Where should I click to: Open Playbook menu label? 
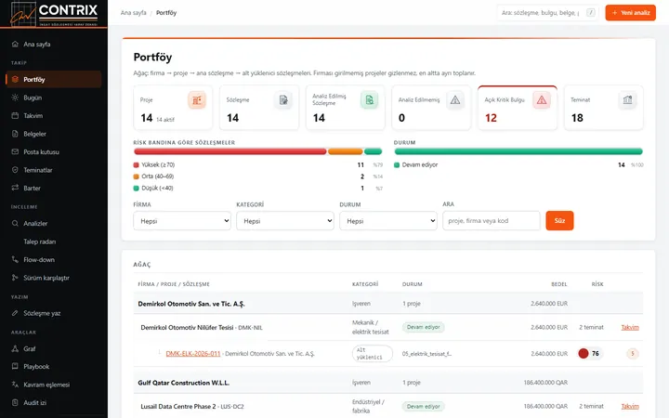[36, 366]
